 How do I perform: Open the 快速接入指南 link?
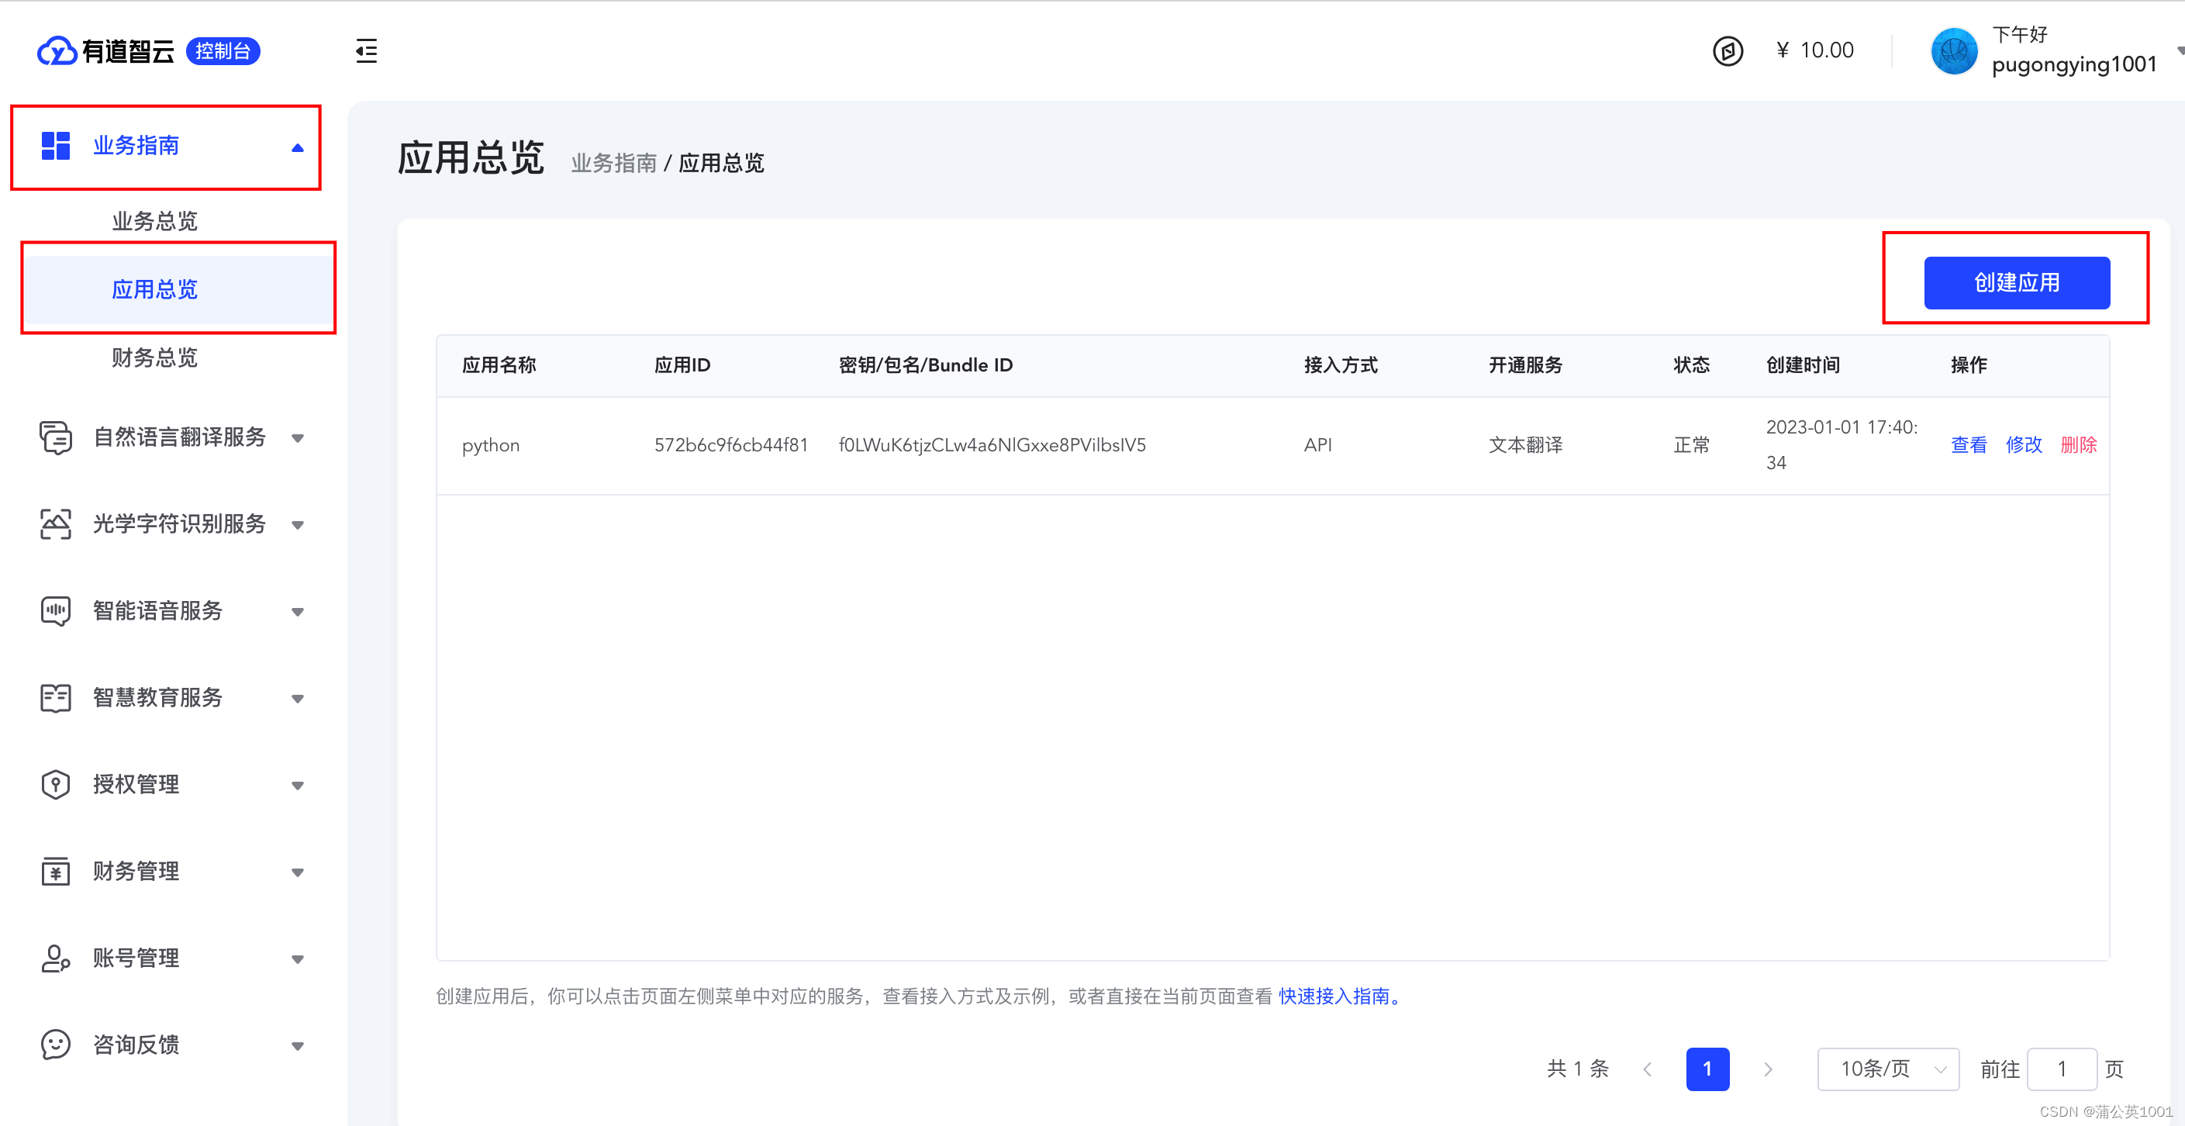1335,996
